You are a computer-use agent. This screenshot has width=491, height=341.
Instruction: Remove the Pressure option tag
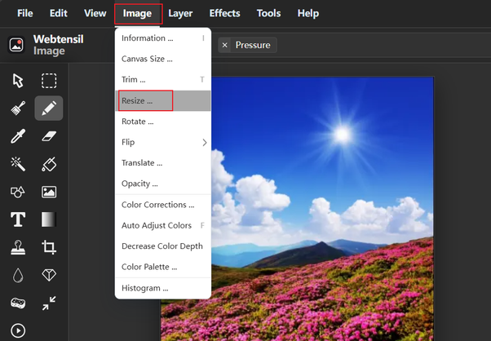click(224, 45)
